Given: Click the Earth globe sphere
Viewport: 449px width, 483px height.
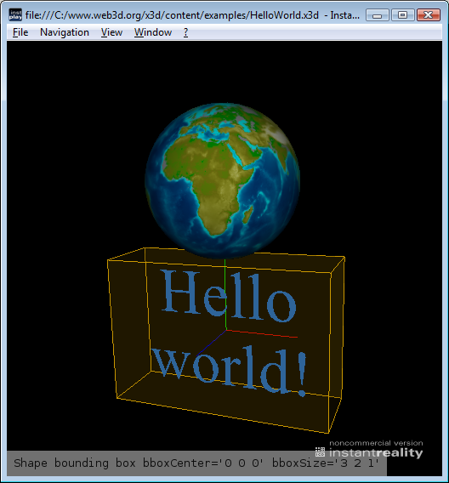Looking at the screenshot, I should (x=222, y=181).
